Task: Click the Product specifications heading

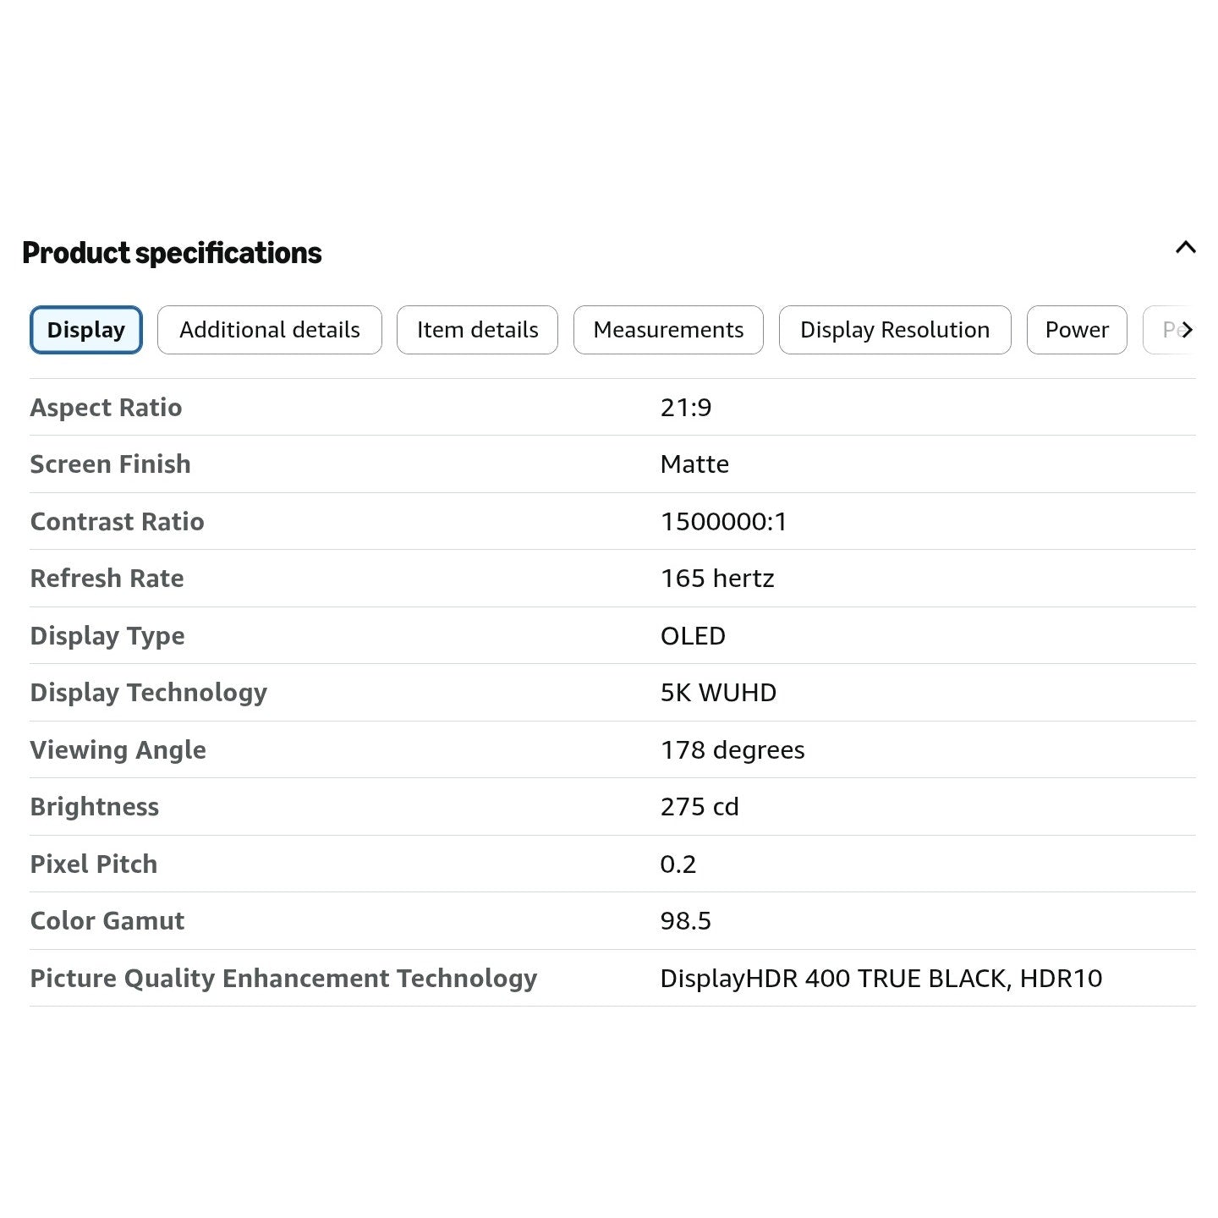Action: point(172,253)
